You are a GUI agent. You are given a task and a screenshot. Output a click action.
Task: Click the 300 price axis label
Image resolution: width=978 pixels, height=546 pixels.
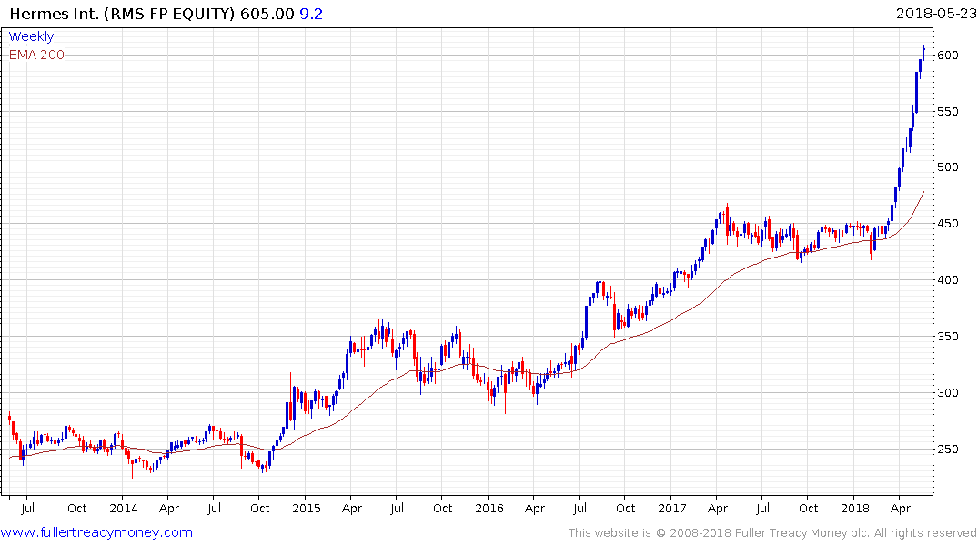(x=948, y=392)
